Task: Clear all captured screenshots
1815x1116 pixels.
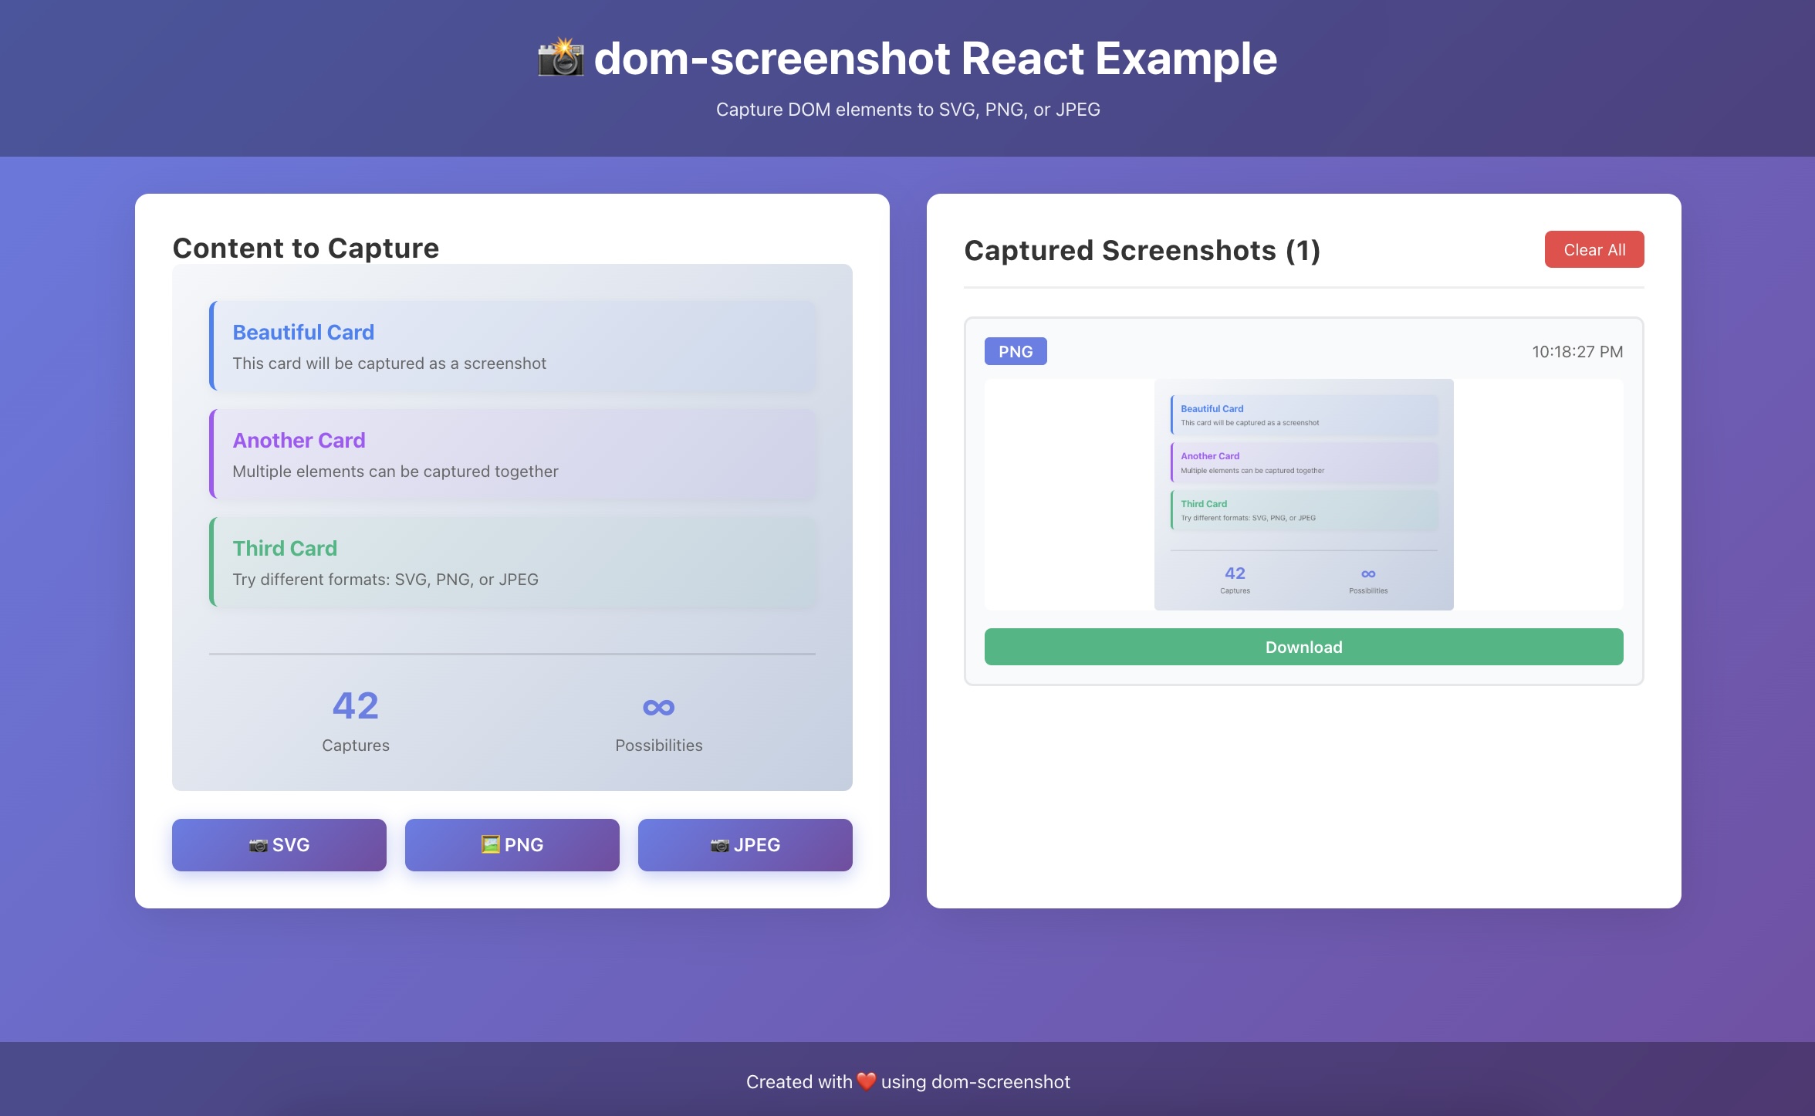Action: pyautogui.click(x=1594, y=249)
